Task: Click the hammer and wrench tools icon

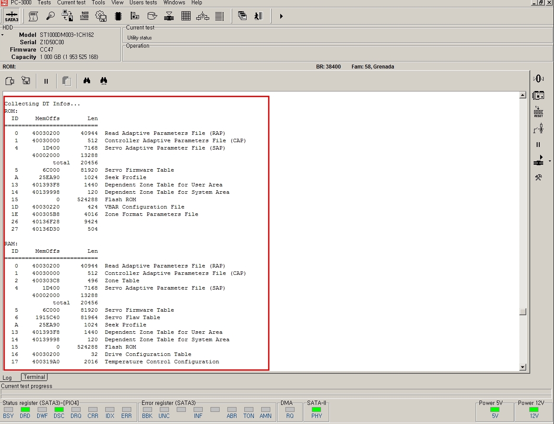Action: point(538,177)
